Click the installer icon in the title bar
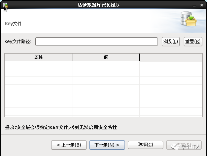The image size is (207, 156). pos(6,5)
